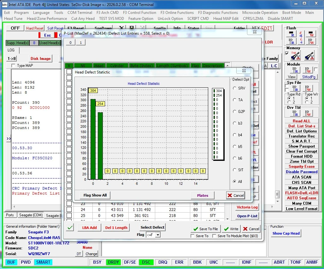Open the Disable SMART menu
The image size is (324, 269).
(280, 19)
